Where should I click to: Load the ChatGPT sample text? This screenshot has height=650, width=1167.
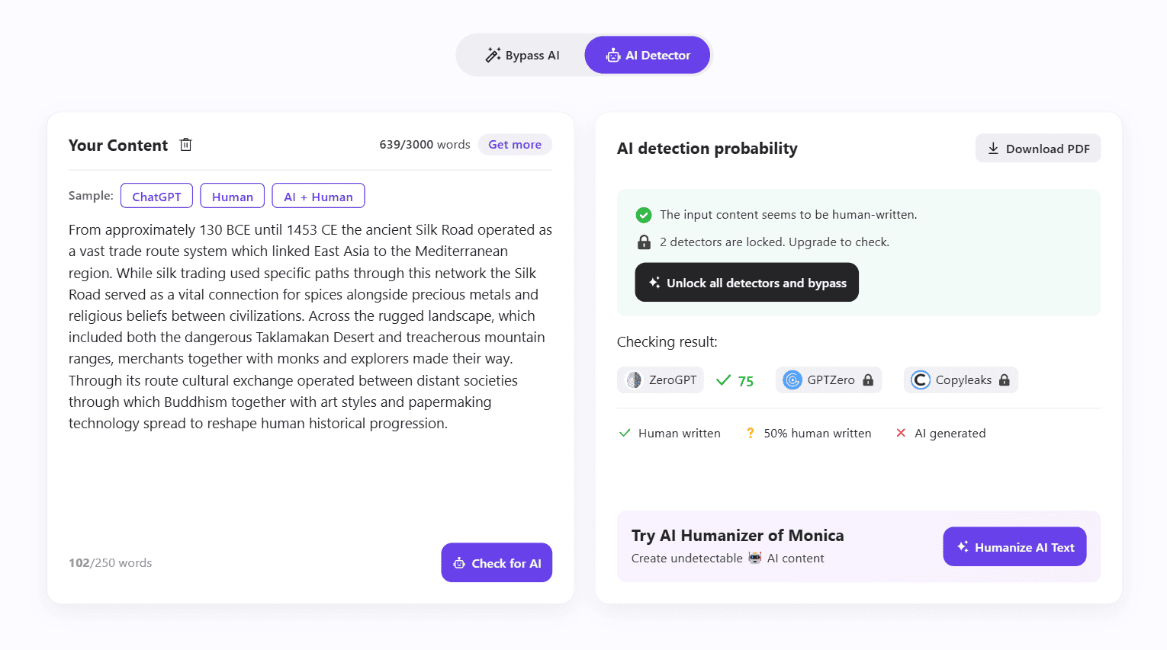coord(156,196)
